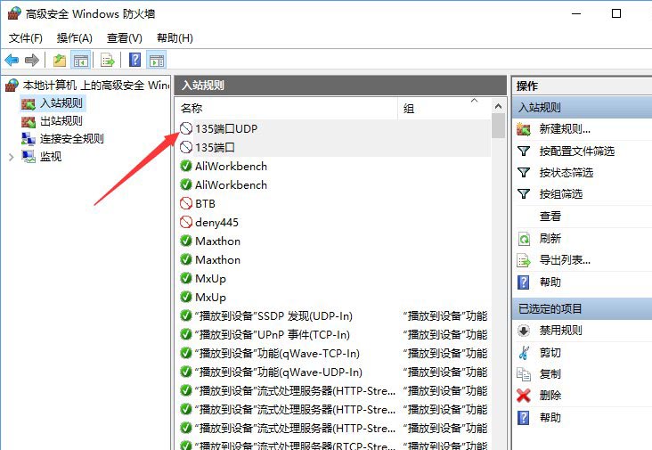Toggle the show/hide action pane toolbar icon
The height and width of the screenshot is (450, 652).
[157, 60]
